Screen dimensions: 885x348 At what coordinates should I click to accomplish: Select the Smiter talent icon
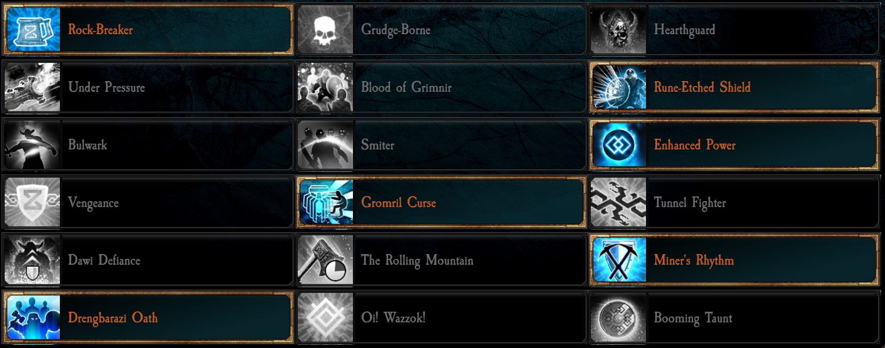(326, 145)
